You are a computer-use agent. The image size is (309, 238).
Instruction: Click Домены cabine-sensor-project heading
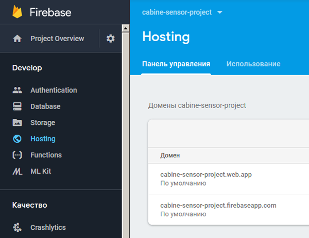(x=197, y=105)
